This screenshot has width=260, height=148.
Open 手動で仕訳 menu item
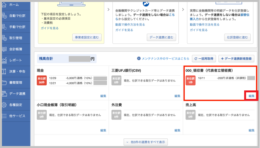coord(16,27)
